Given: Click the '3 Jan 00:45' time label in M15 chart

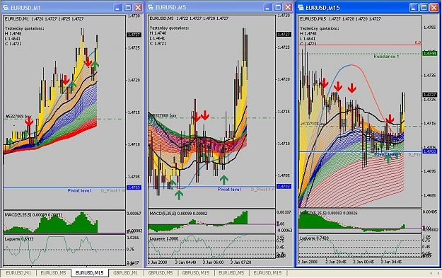Looking at the screenshot, I should tap(364, 262).
